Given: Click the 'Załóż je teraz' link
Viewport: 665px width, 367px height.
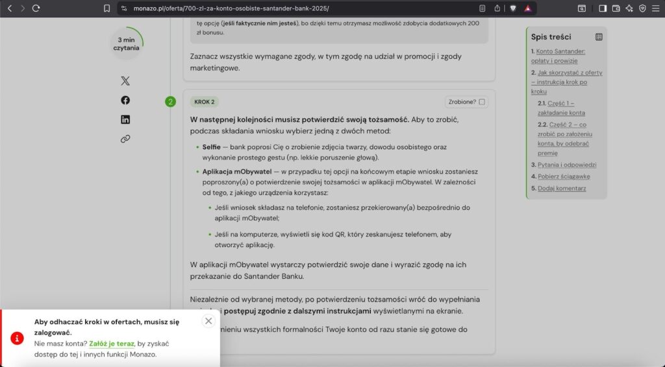Looking at the screenshot, I should coord(112,344).
